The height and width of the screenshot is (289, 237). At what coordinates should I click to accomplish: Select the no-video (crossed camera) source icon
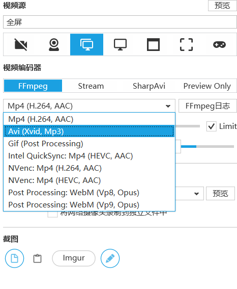20,44
